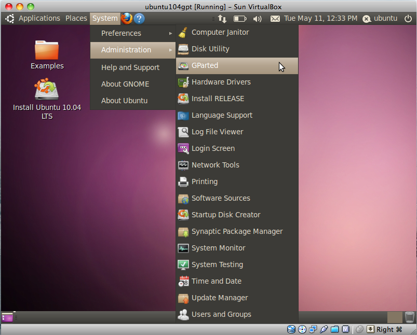Click the show desktop button in bottom panel
The width and height of the screenshot is (417, 335).
pyautogui.click(x=7, y=317)
